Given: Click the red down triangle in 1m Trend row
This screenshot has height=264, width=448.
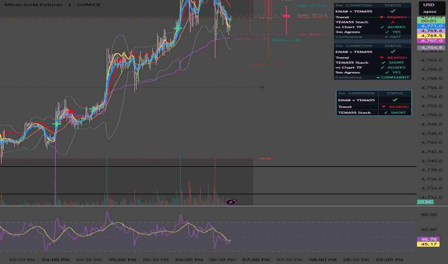Looking at the screenshot, I should coord(384,107).
